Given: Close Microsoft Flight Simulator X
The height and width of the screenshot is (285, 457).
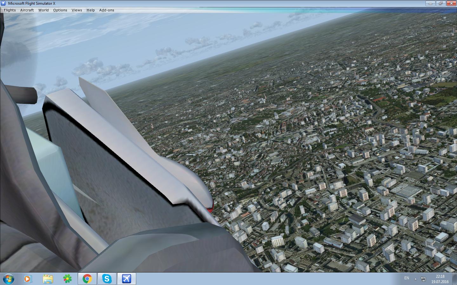Looking at the screenshot, I should (x=451, y=3).
